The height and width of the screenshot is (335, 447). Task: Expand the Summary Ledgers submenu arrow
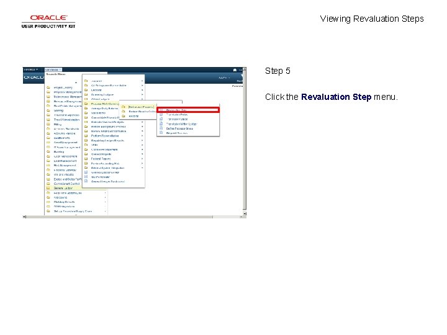click(142, 94)
